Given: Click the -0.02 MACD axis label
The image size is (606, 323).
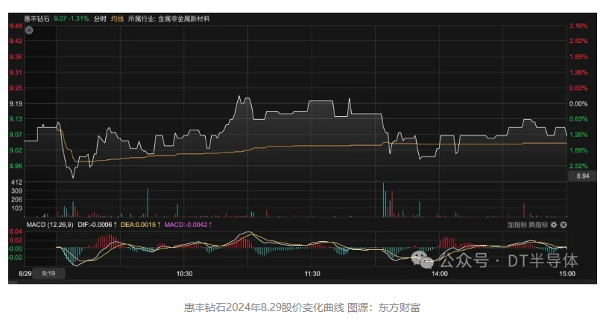Looking at the screenshot, I should tap(16, 258).
